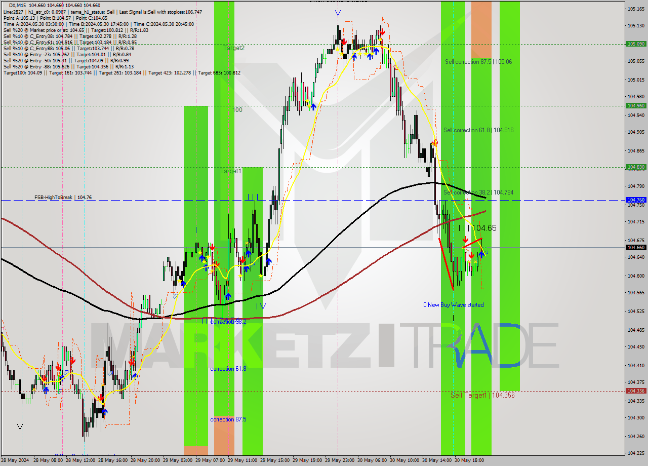The image size is (648, 466).
Task: Select the 'I I I 104.65' wave label
Action: click(477, 228)
